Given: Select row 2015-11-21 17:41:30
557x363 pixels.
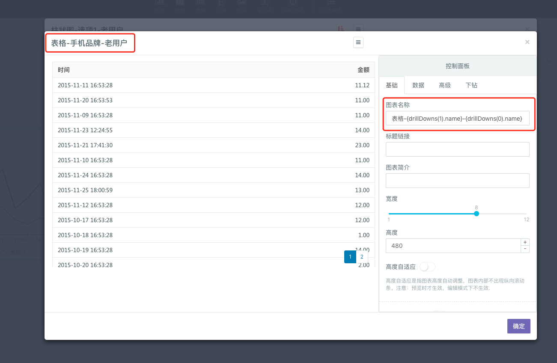Looking at the screenshot, I should pyautogui.click(x=214, y=145).
